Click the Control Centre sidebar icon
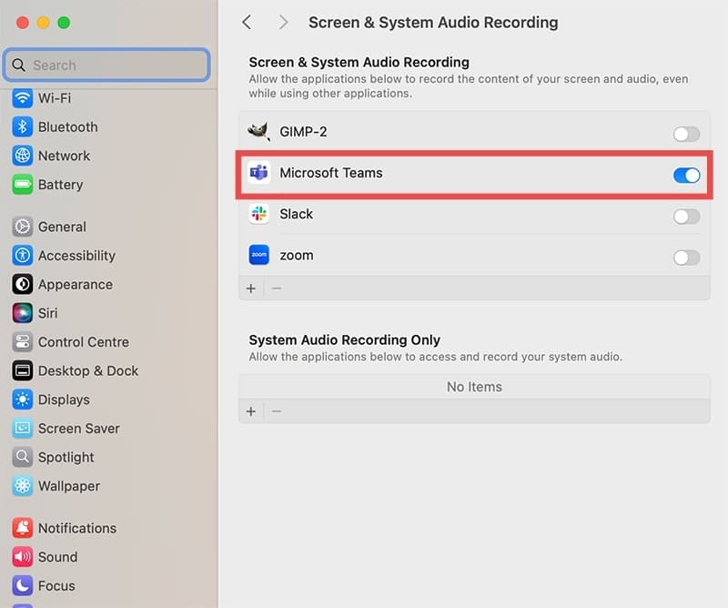The image size is (728, 608). pos(23,342)
